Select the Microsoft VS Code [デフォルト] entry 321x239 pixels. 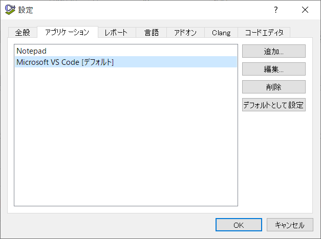click(x=126, y=62)
